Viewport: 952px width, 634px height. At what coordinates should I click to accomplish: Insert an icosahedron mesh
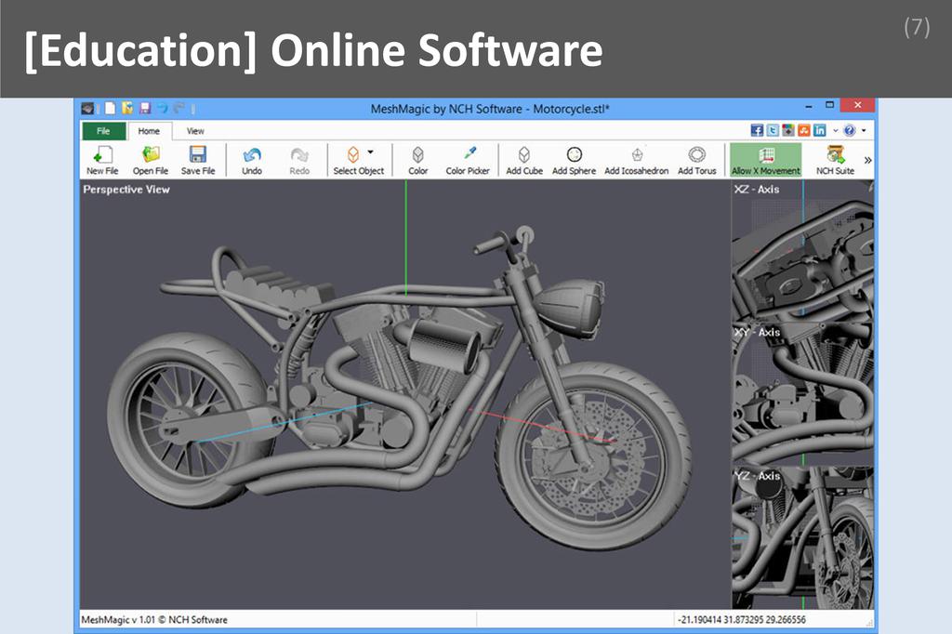tap(636, 159)
